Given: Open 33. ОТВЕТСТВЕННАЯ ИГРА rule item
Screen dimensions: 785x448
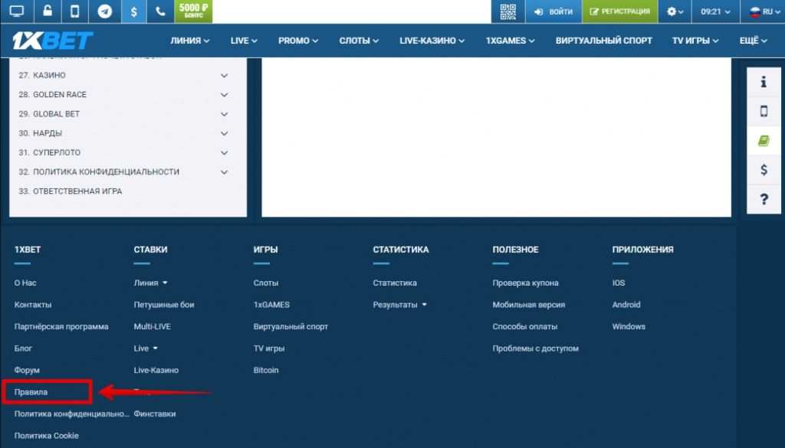Looking at the screenshot, I should tap(70, 191).
